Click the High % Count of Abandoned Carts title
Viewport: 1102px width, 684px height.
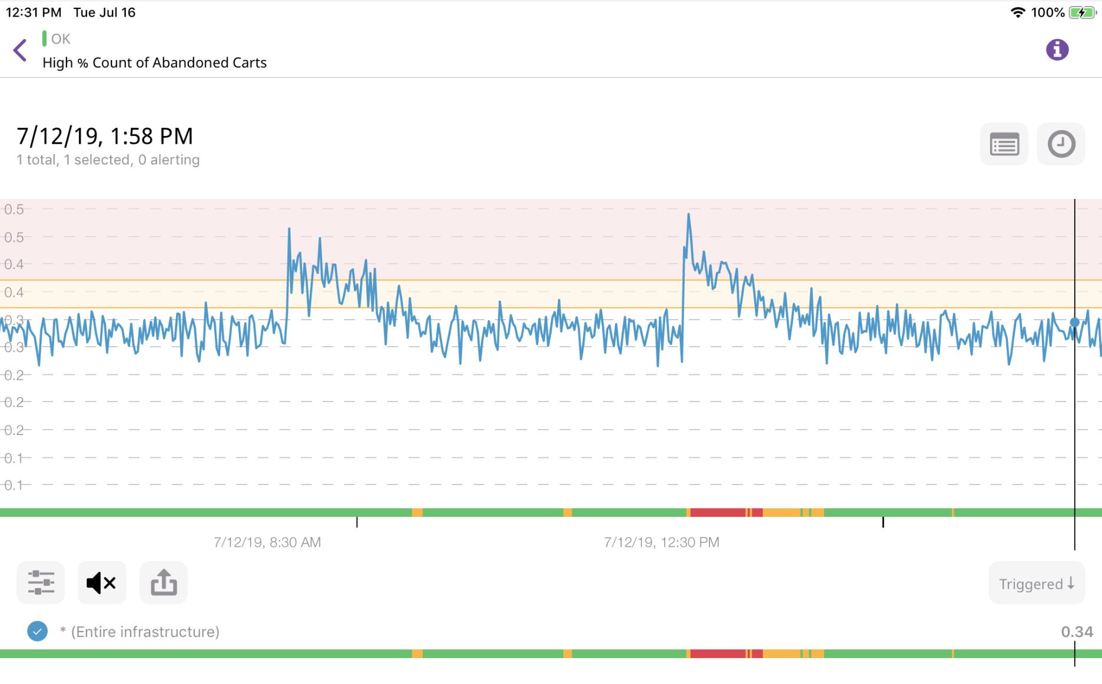154,62
